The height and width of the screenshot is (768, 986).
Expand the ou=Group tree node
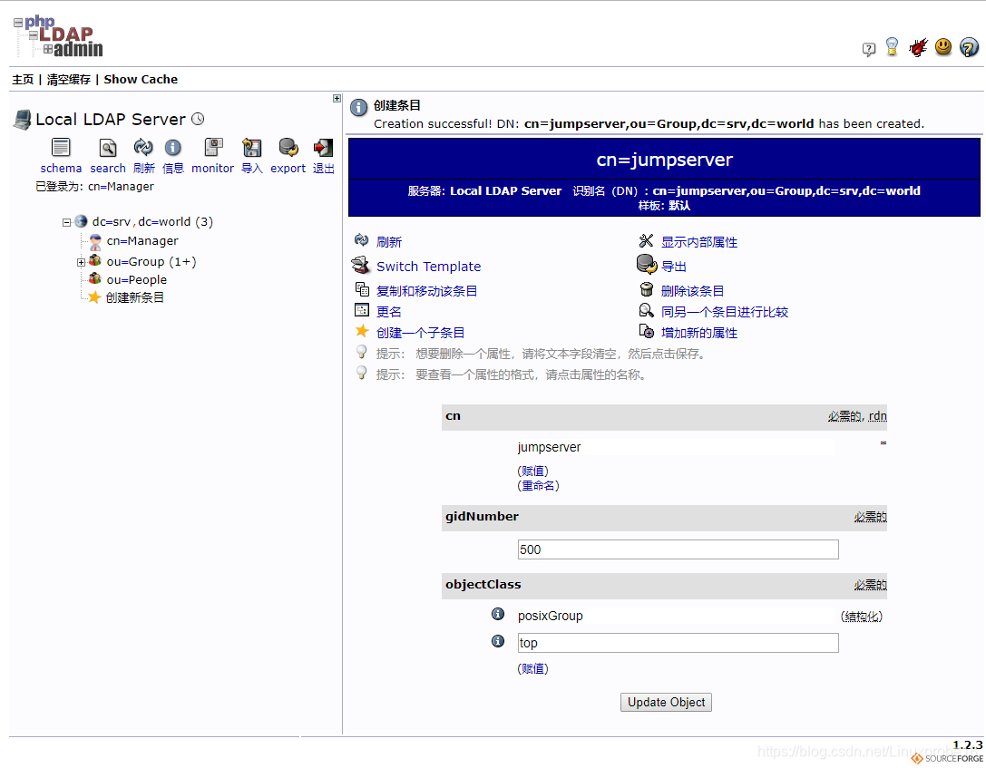coord(81,263)
